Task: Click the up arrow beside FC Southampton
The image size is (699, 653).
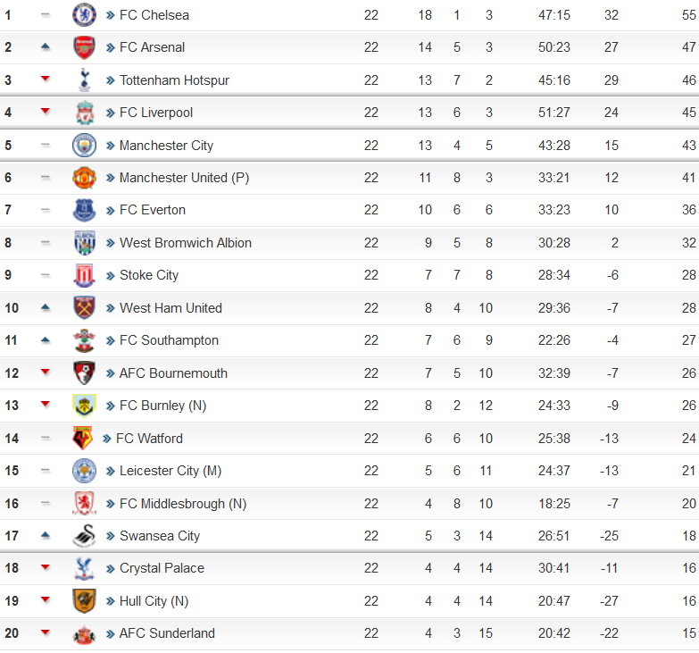Action: click(45, 339)
